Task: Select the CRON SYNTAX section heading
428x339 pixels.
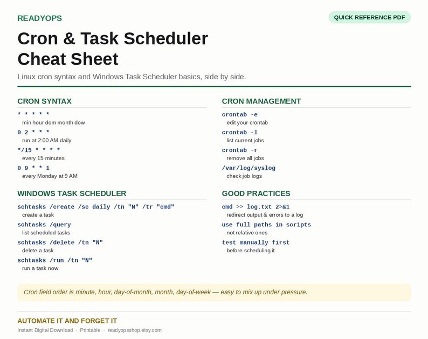Action: (45, 101)
